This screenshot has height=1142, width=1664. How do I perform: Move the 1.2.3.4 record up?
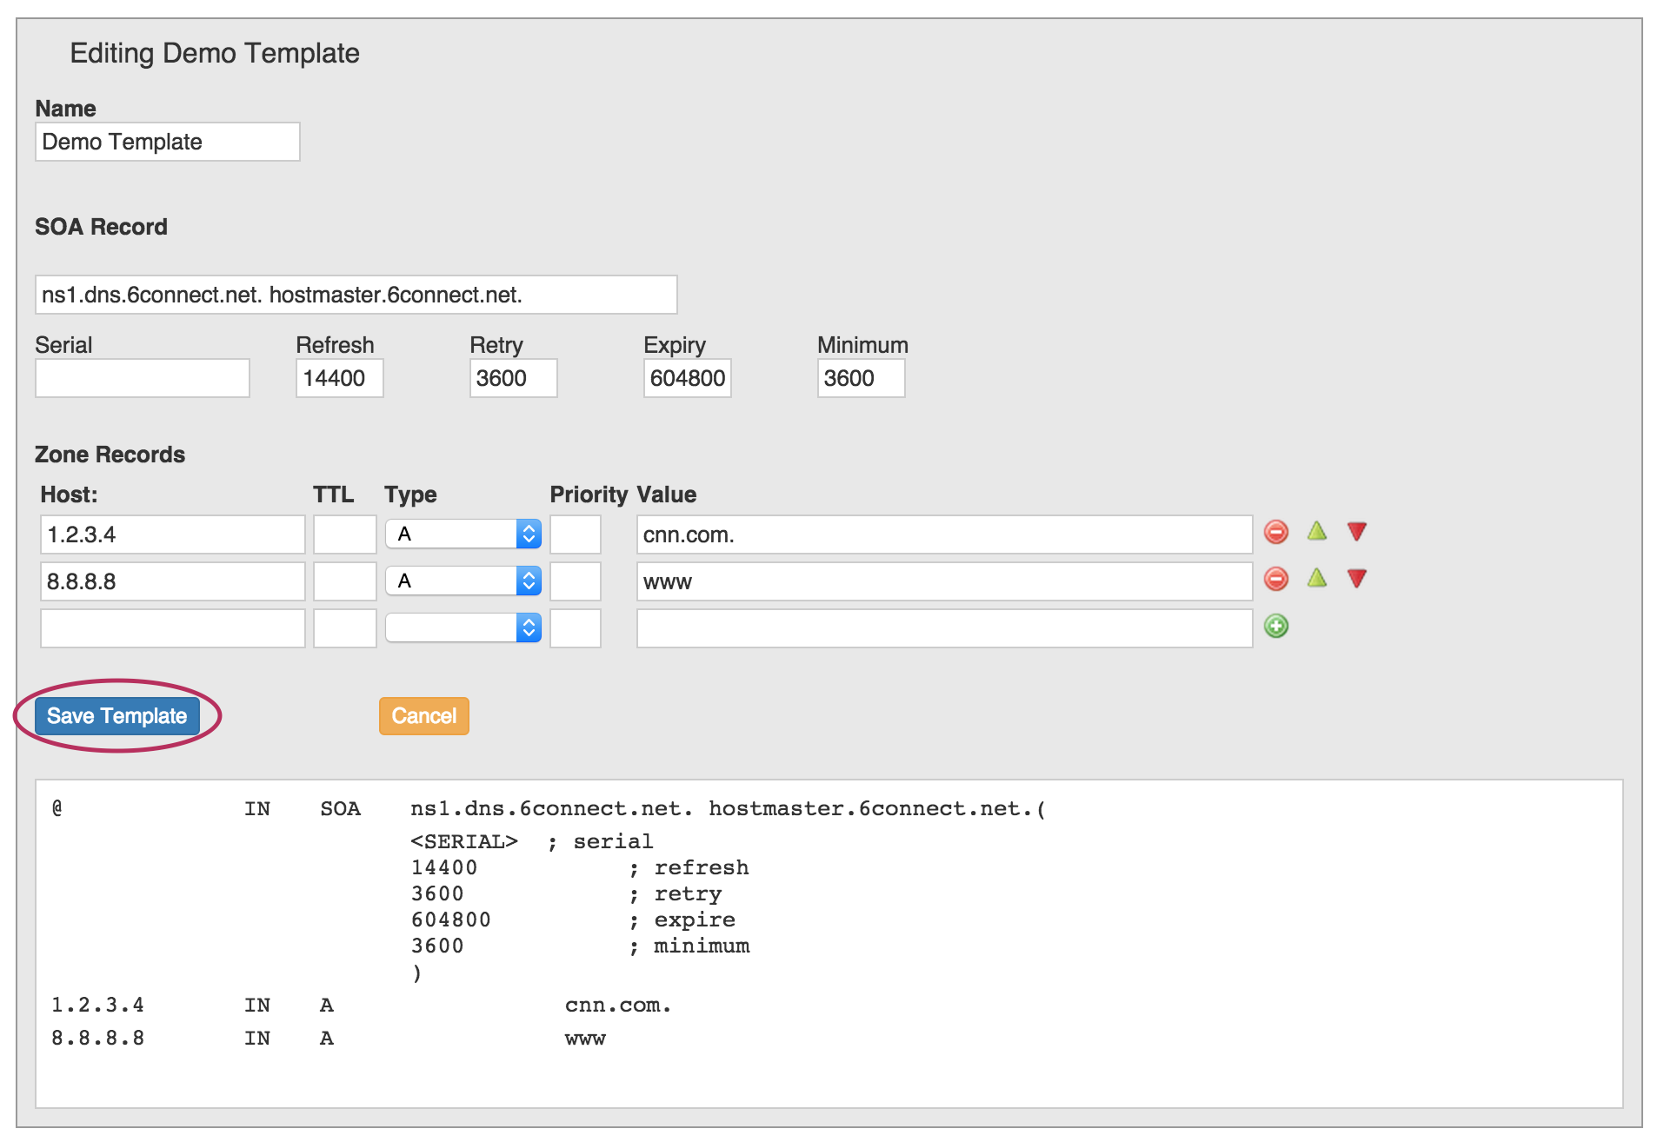pyautogui.click(x=1316, y=532)
